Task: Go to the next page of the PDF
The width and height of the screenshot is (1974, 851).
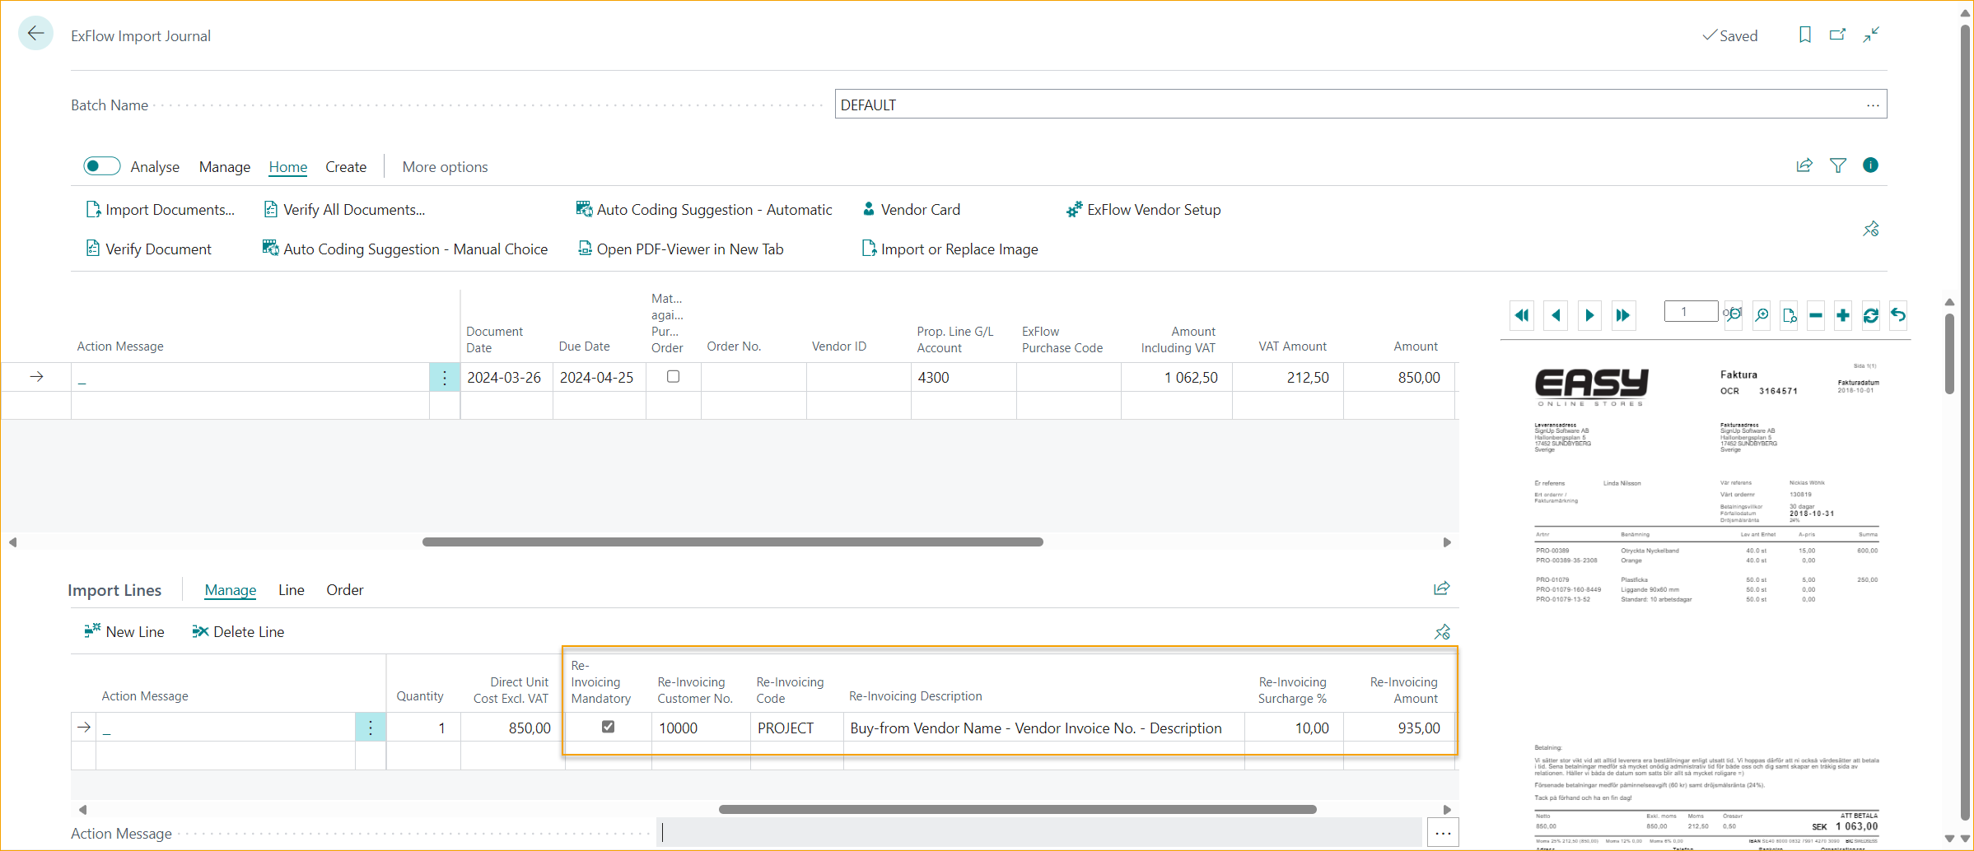Action: point(1589,315)
